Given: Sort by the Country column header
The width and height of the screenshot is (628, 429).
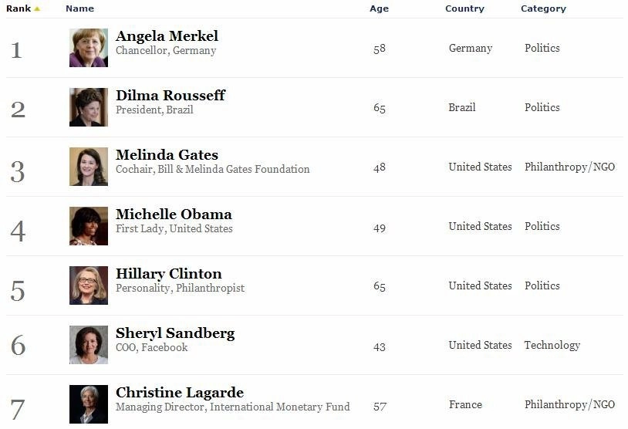Looking at the screenshot, I should click(x=464, y=8).
